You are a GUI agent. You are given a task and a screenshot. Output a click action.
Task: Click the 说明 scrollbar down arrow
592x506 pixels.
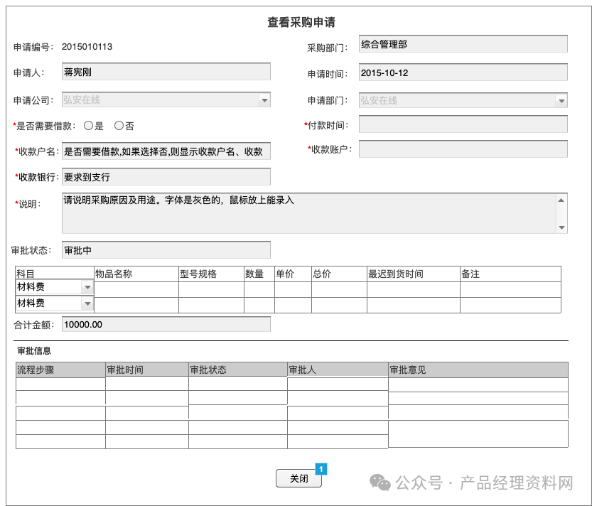tap(561, 227)
